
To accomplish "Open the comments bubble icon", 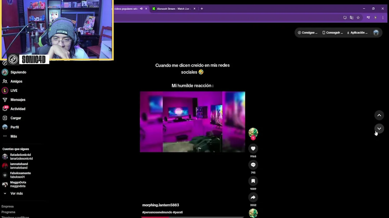I will [x=253, y=165].
